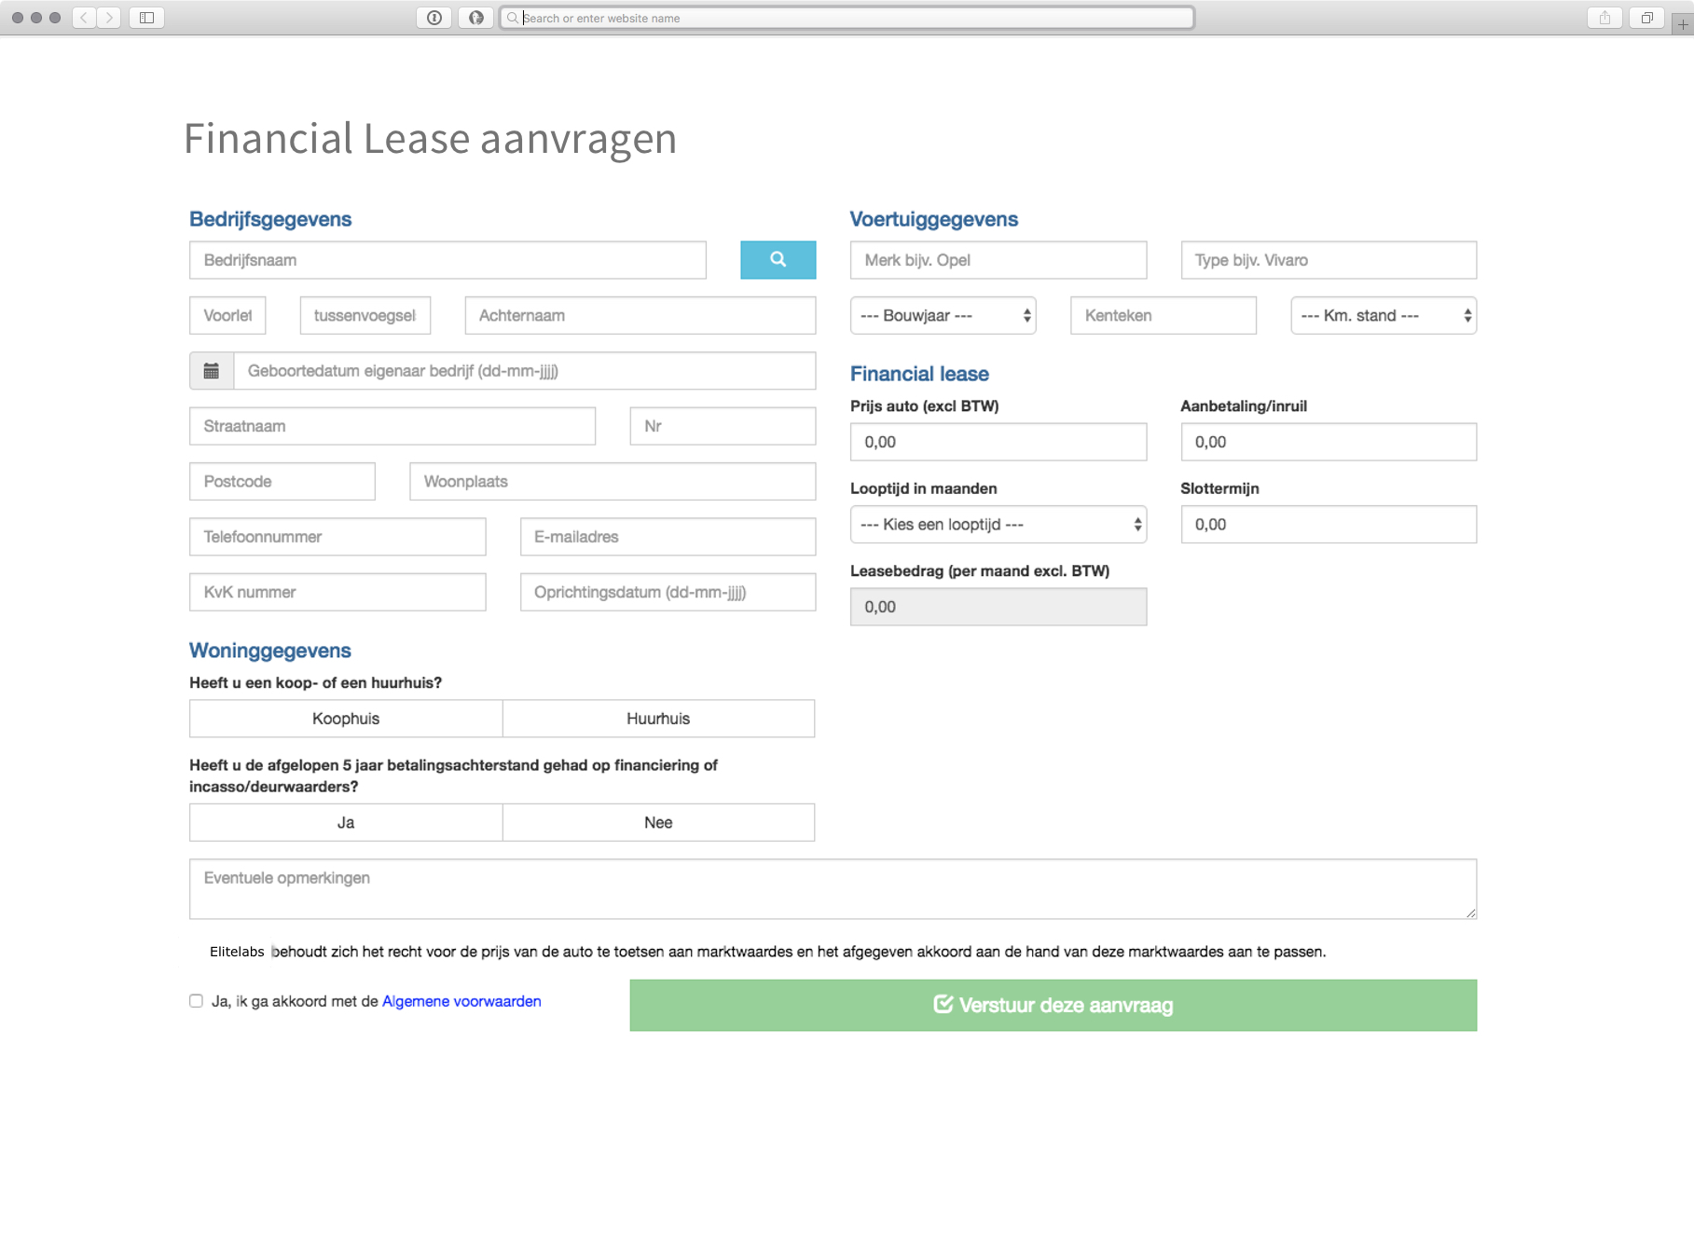Select the Koophuis option
The height and width of the screenshot is (1235, 1694).
coord(346,719)
